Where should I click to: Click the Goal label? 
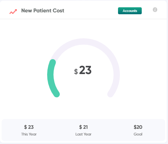pos(138,134)
